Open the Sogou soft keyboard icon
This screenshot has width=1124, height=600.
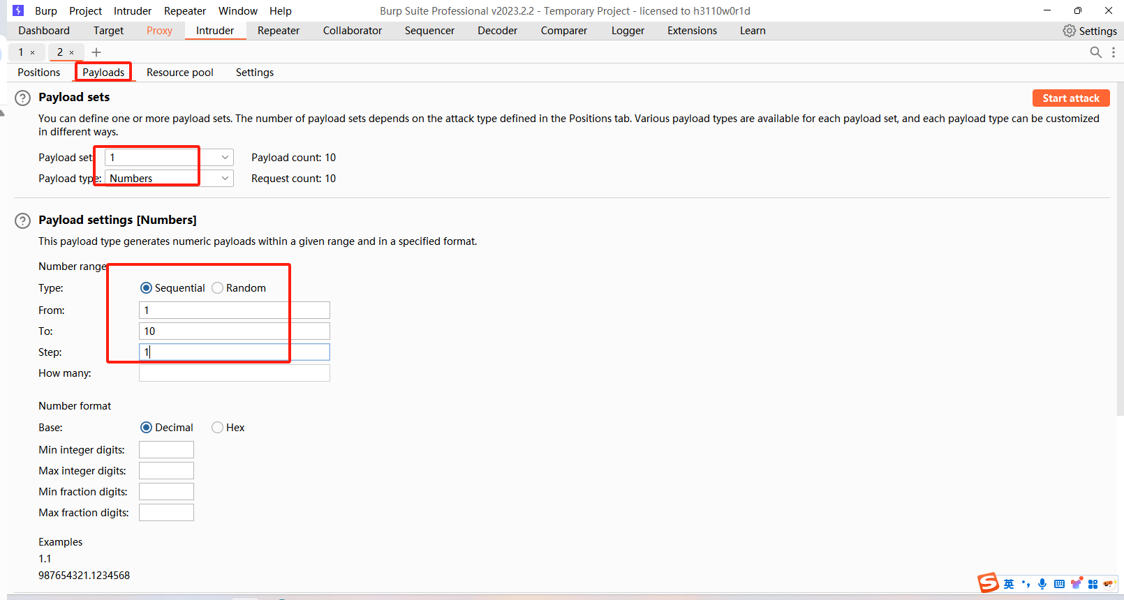click(x=1059, y=584)
